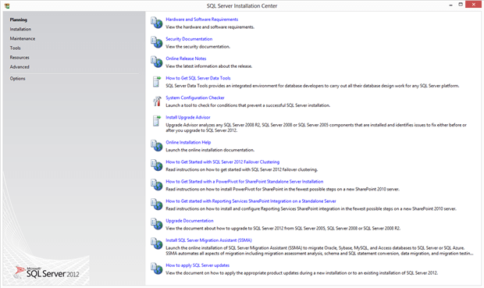Click the Install Upgrade Advisor link
Image resolution: width=484 pixels, height=288 pixels.
(x=188, y=117)
